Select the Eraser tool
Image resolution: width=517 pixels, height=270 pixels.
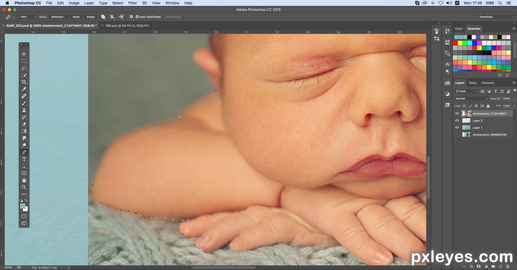[x=24, y=124]
